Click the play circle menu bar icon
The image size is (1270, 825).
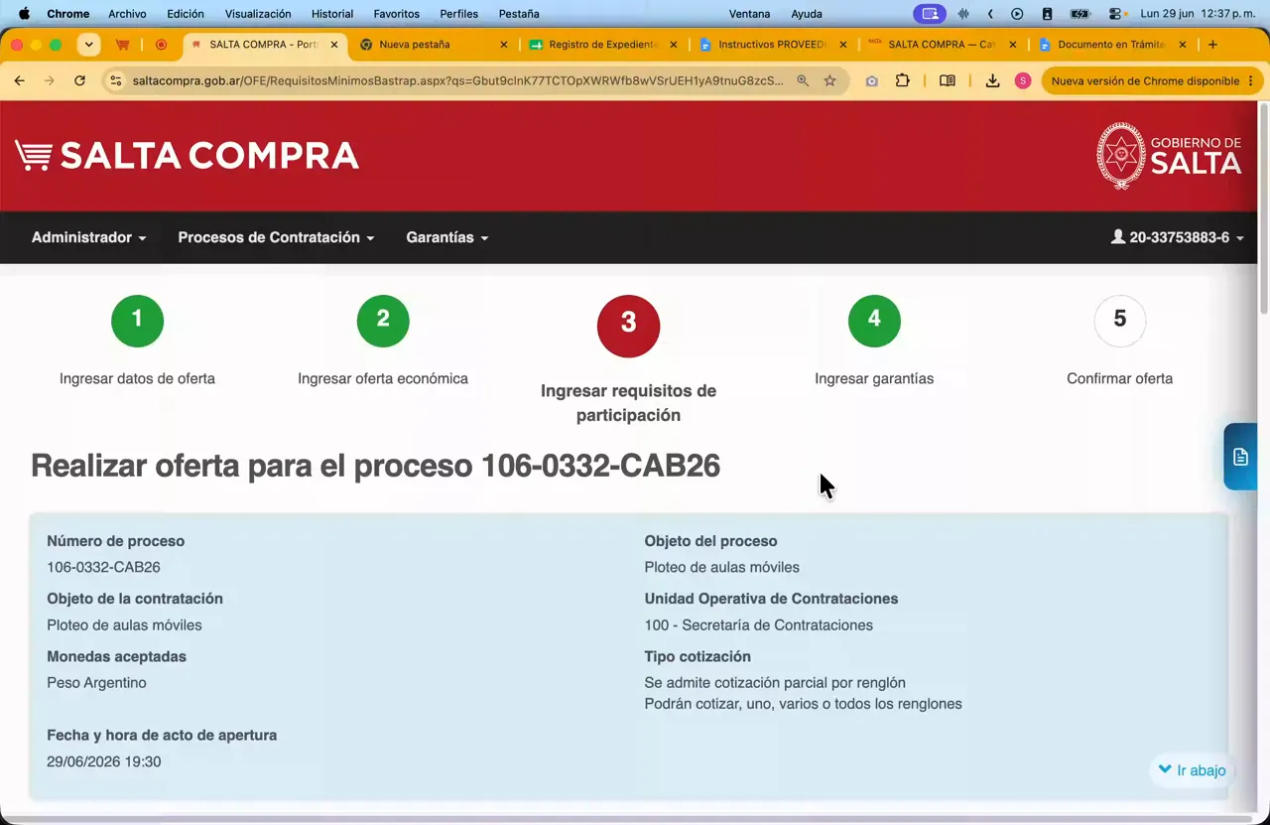pyautogui.click(x=1017, y=14)
